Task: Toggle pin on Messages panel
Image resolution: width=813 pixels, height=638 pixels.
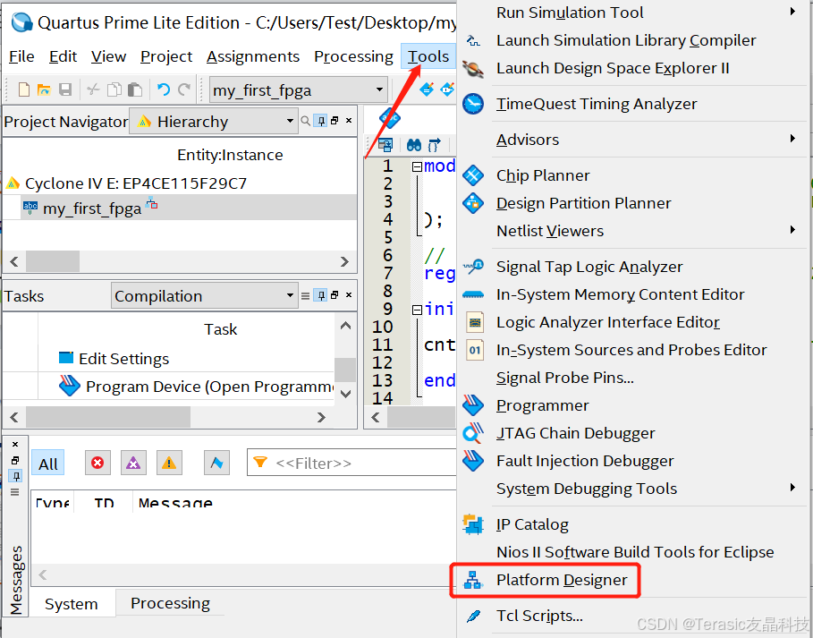Action: tap(15, 476)
